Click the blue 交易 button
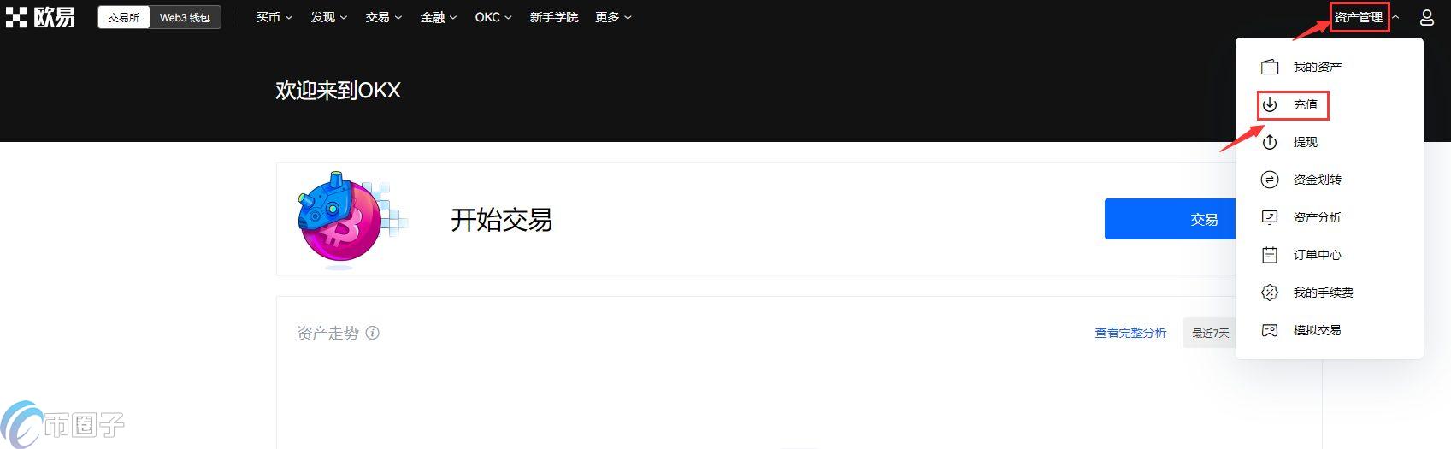1451x449 pixels. [1170, 219]
